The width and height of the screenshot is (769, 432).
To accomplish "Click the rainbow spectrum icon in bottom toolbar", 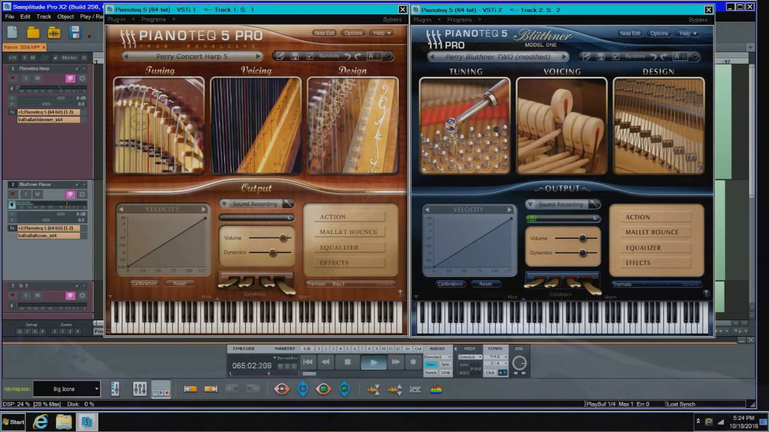I will tap(436, 389).
